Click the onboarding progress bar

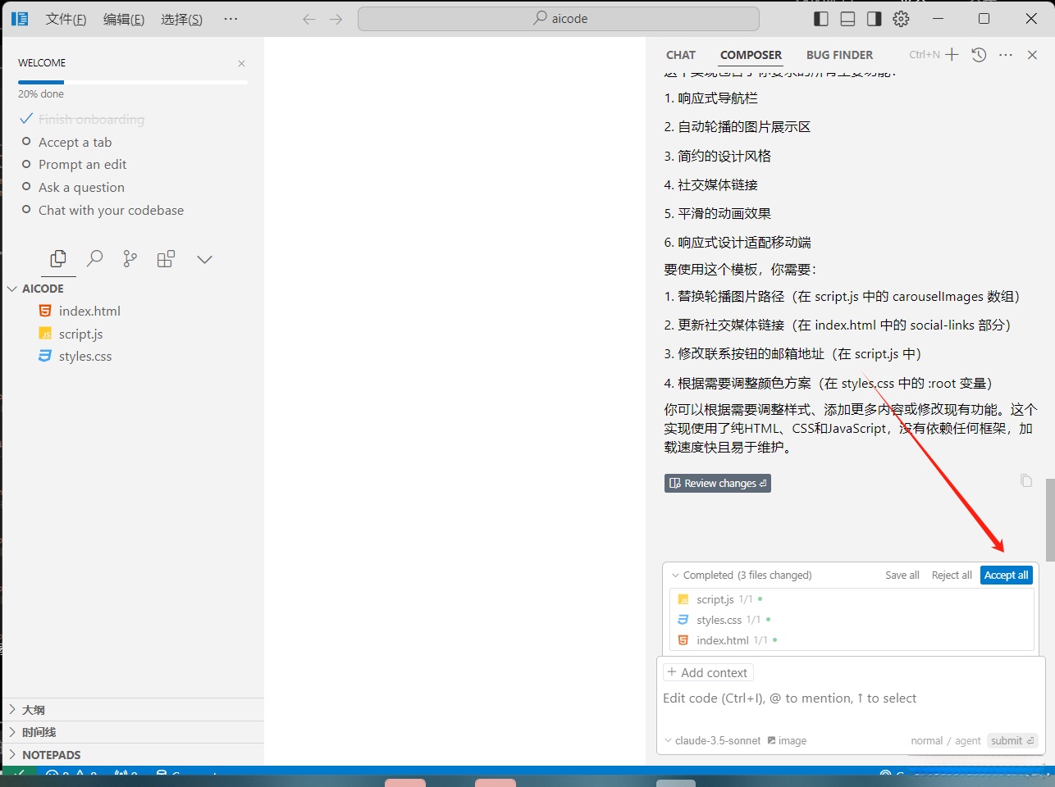(x=133, y=82)
